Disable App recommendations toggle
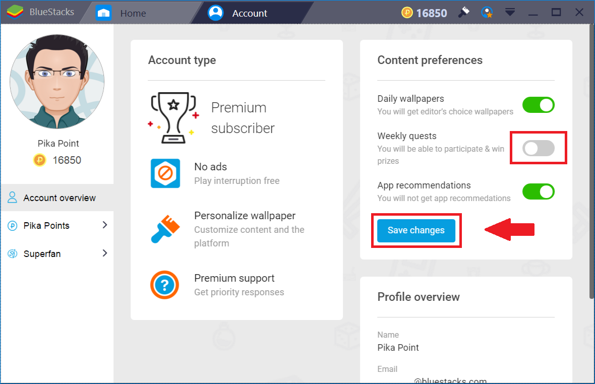The image size is (595, 384). coord(538,192)
